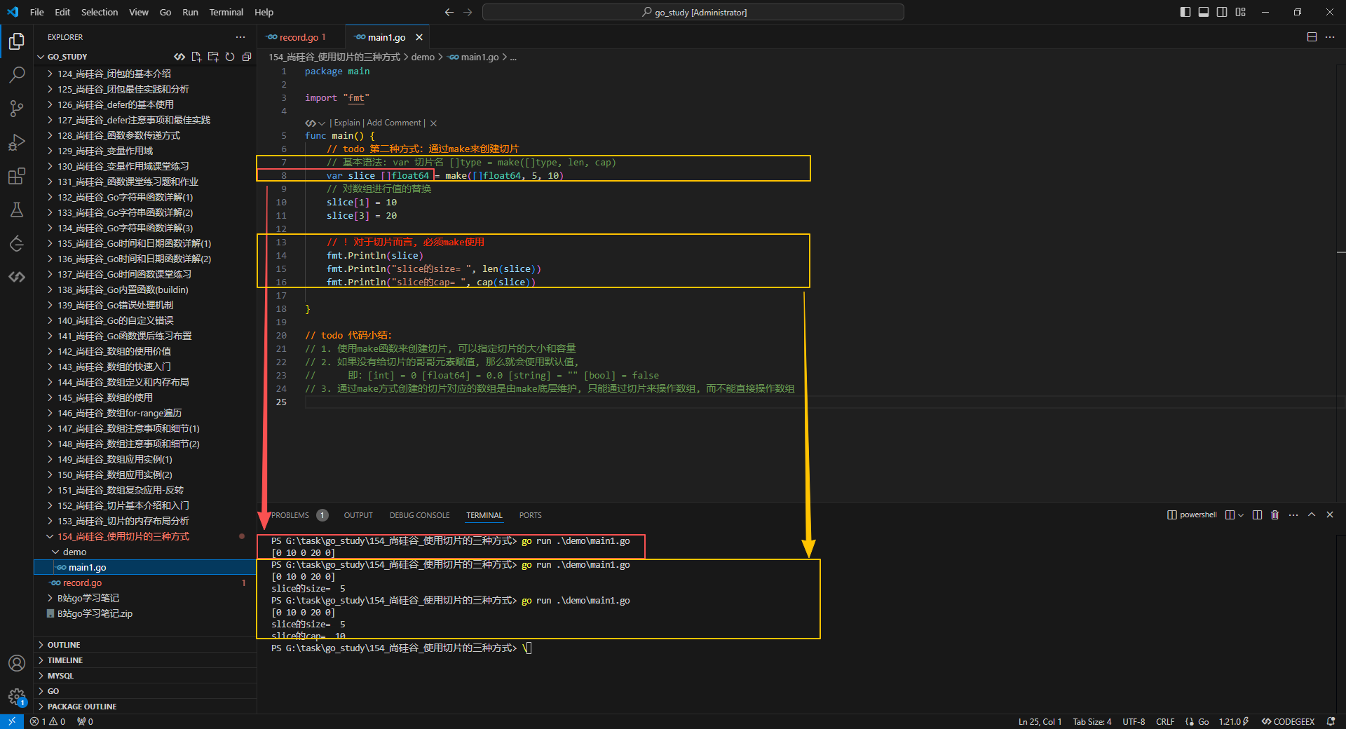
Task: Click the Go language mode in status bar
Action: coord(1203,721)
